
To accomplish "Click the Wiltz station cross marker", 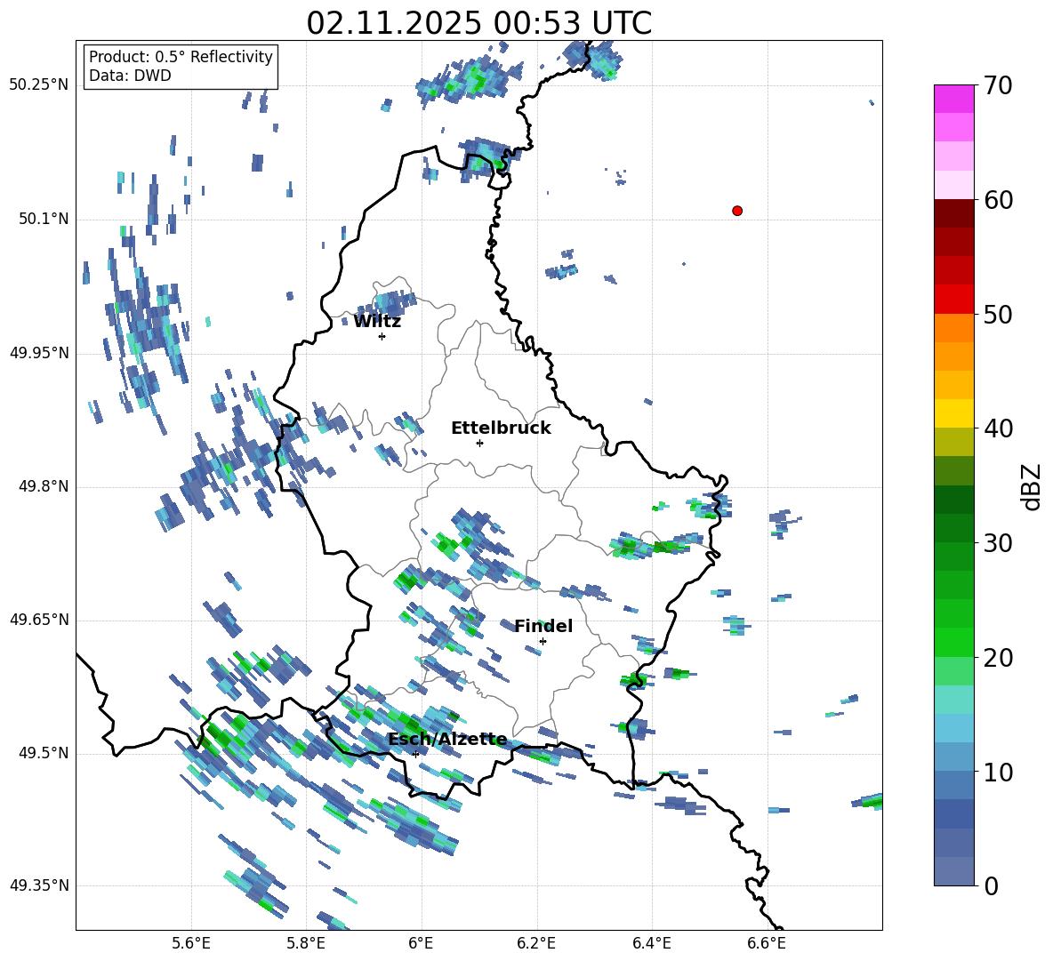I will (382, 336).
